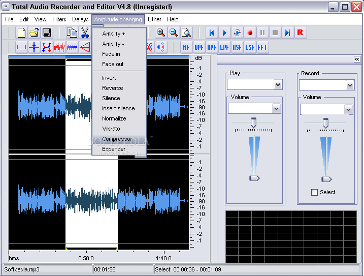Apply the LPF low-pass filter
Viewport: 364px width, 276px height.
pos(224,47)
